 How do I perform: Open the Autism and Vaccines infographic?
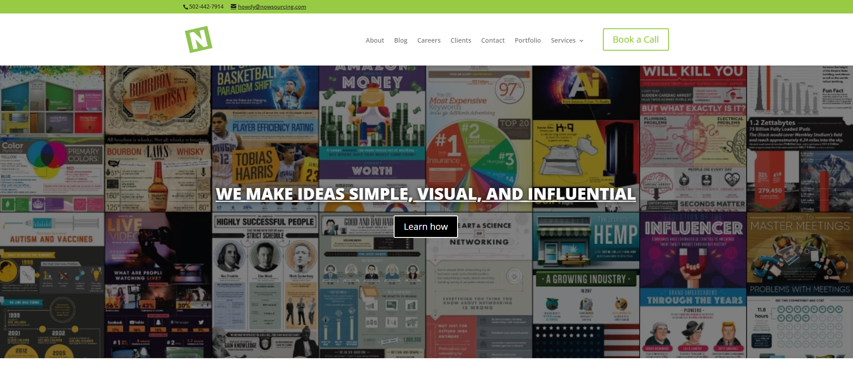pos(52,285)
